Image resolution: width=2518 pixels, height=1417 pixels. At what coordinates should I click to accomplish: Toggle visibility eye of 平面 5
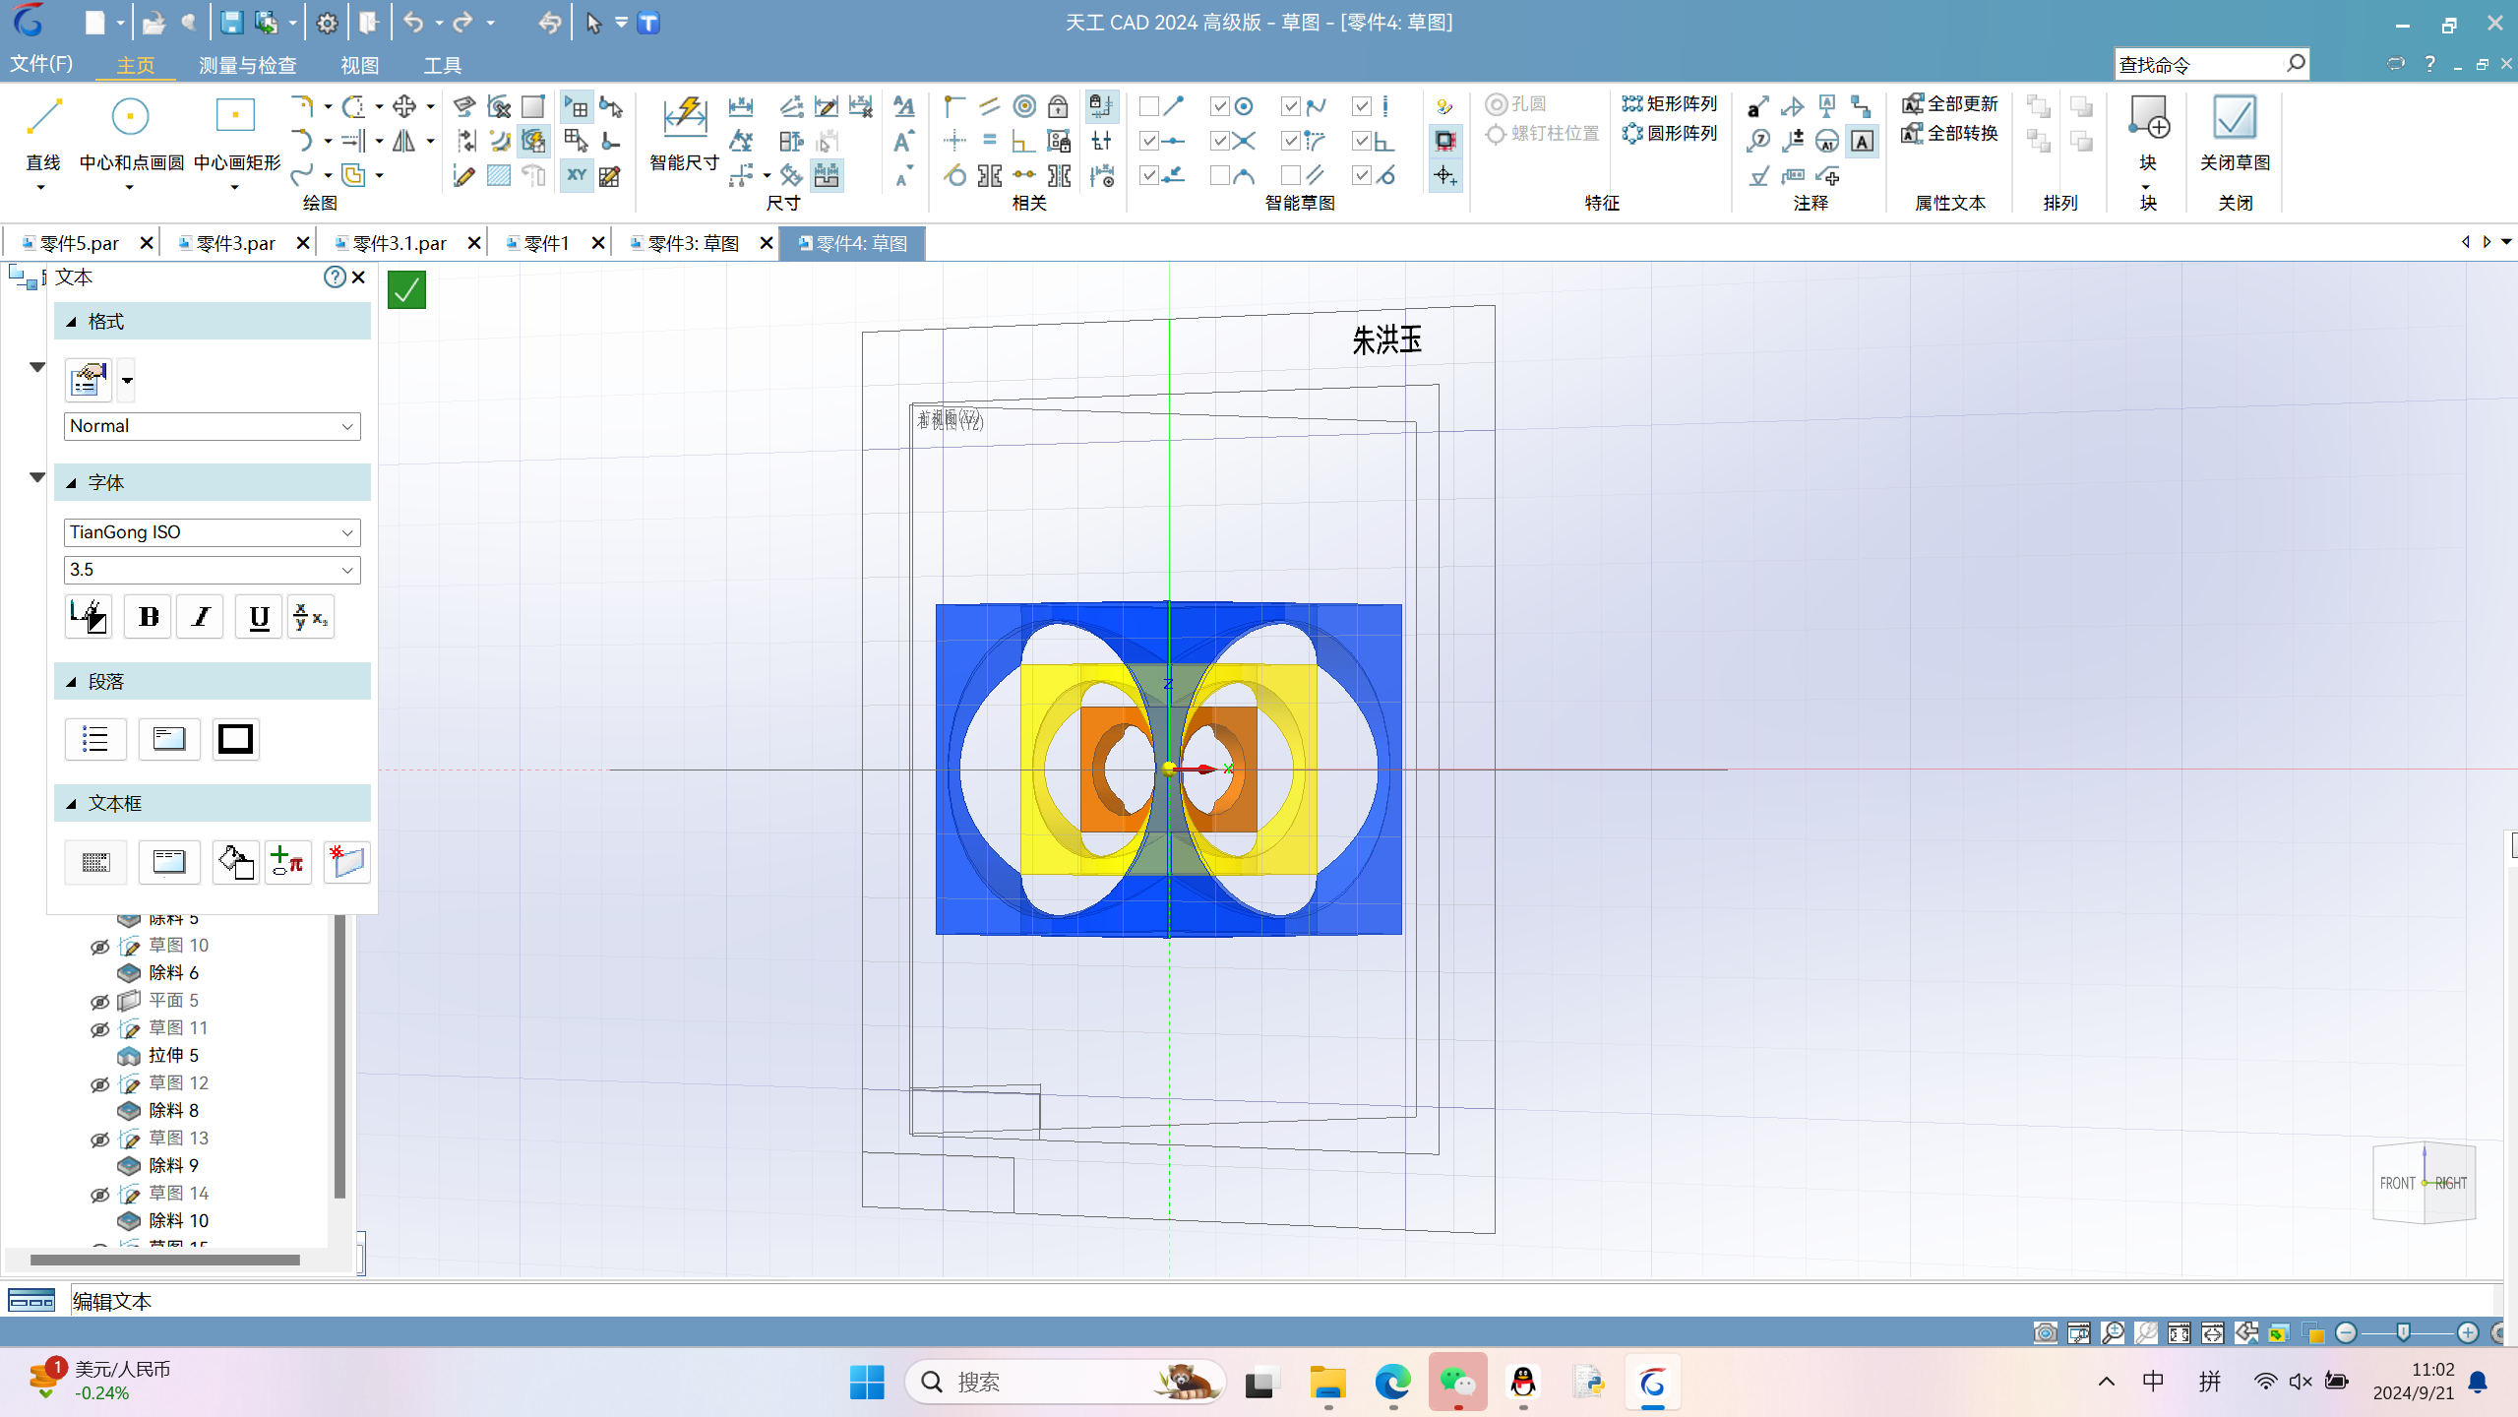click(99, 1002)
